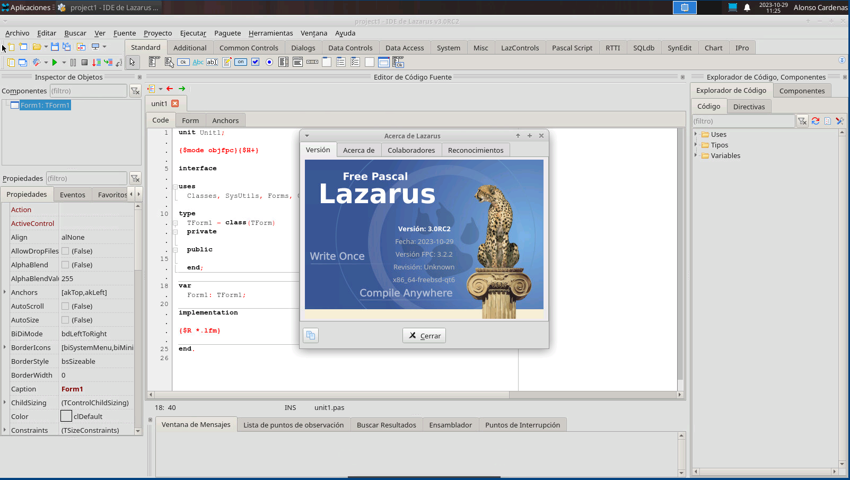Viewport: 850px width, 480px height.
Task: Run the project with green play icon
Action: 55,62
